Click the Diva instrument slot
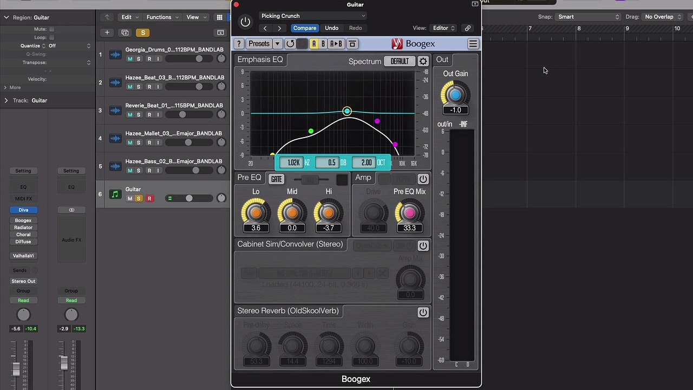The height and width of the screenshot is (390, 693). pos(23,210)
